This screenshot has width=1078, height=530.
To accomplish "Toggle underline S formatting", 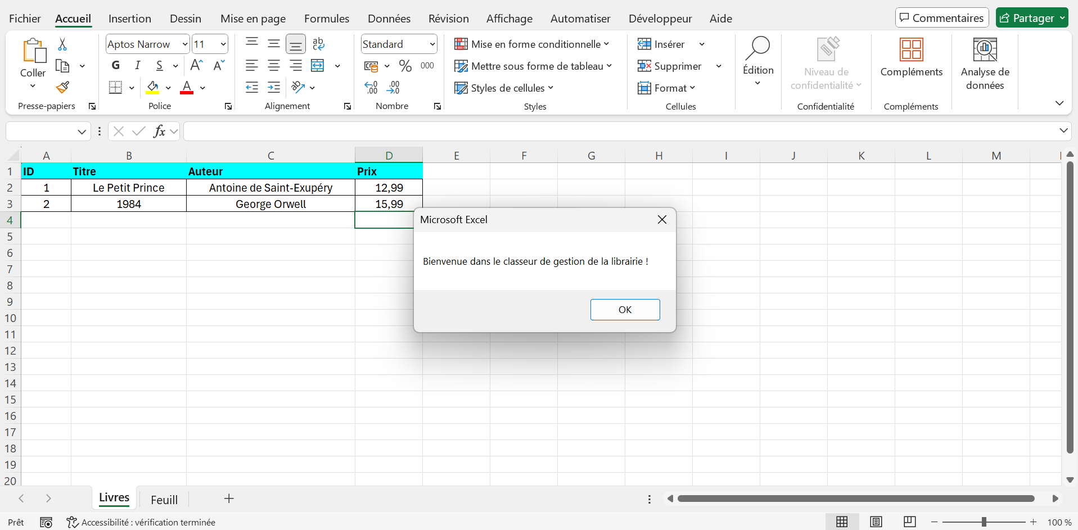I will tap(160, 65).
